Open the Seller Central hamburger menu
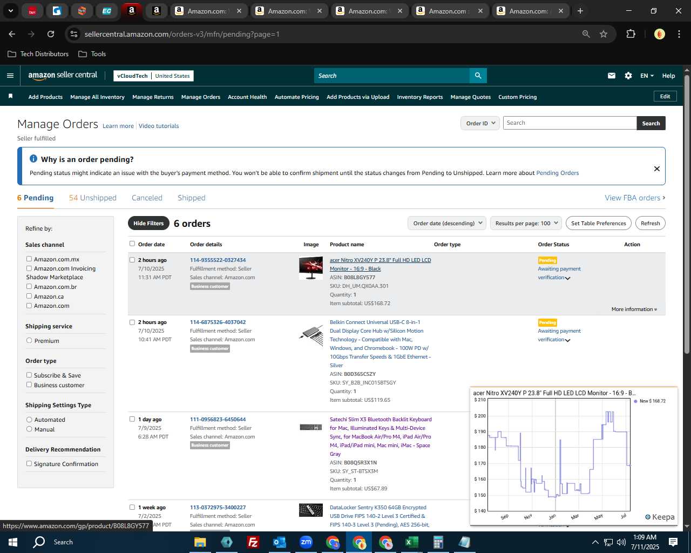Screen dimensions: 691x553 point(10,76)
